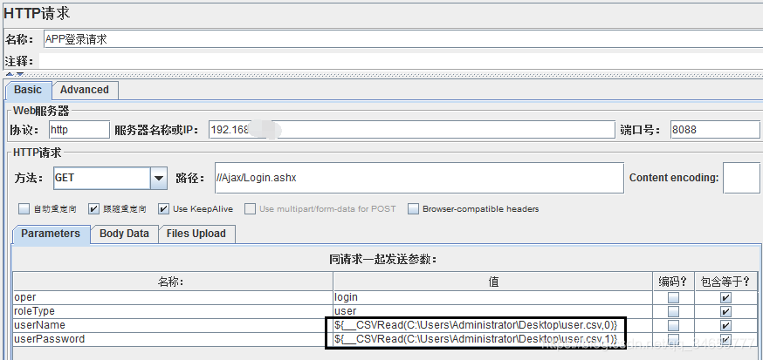Image resolution: width=763 pixels, height=360 pixels.
Task: Toggle the Use KeepAlive checkbox
Action: click(163, 209)
